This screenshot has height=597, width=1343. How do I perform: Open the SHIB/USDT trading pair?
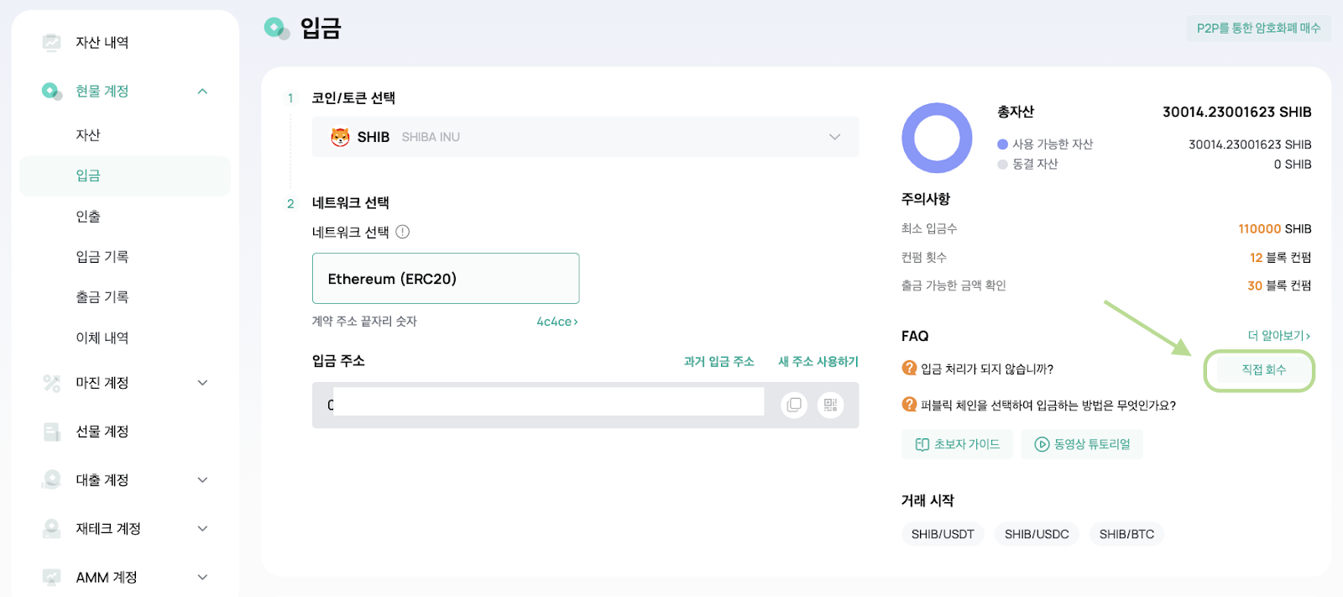coord(943,534)
